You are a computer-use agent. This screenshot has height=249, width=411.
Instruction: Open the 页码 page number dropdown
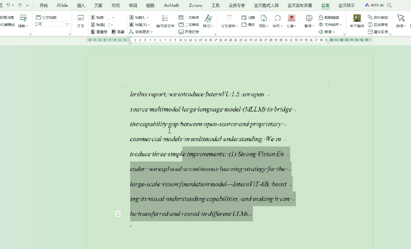[264, 21]
